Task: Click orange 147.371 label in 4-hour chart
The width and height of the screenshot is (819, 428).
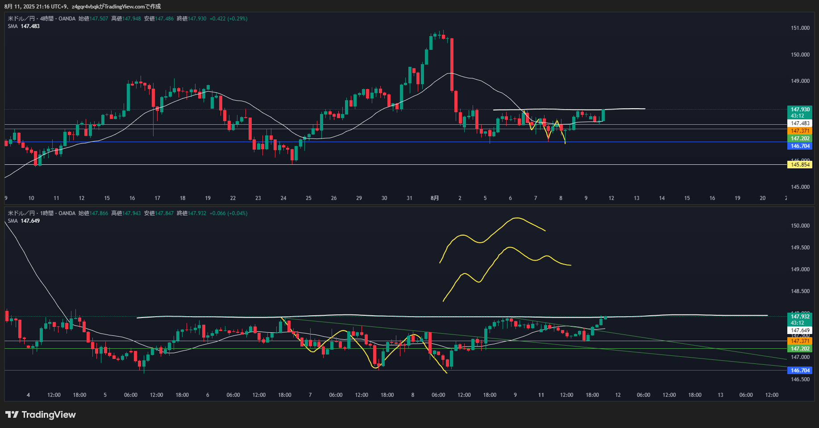Action: [x=800, y=131]
